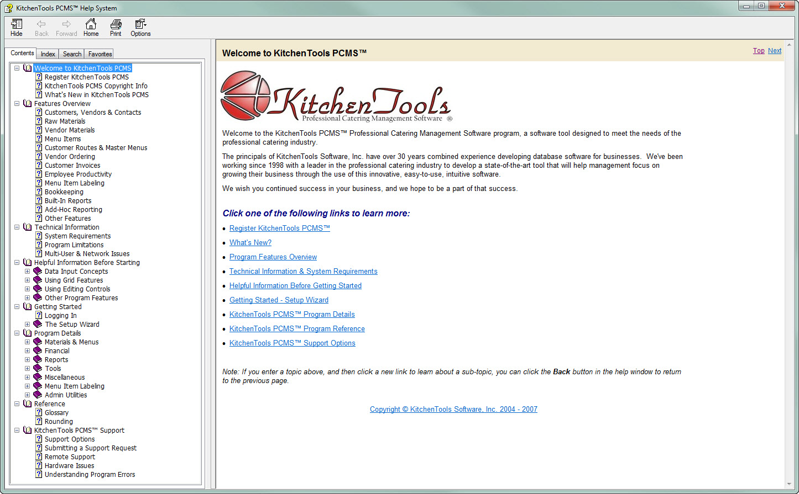
Task: Expand the Data Input Concepts node
Action: pyautogui.click(x=27, y=271)
